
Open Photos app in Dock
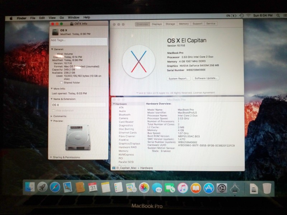tap(144, 188)
